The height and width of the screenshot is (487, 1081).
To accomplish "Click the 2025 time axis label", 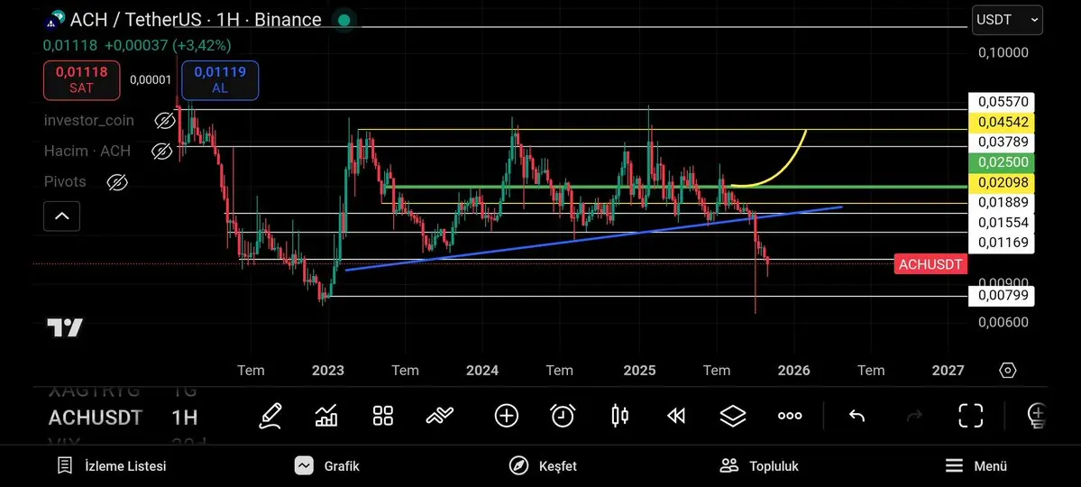I will click(x=638, y=371).
